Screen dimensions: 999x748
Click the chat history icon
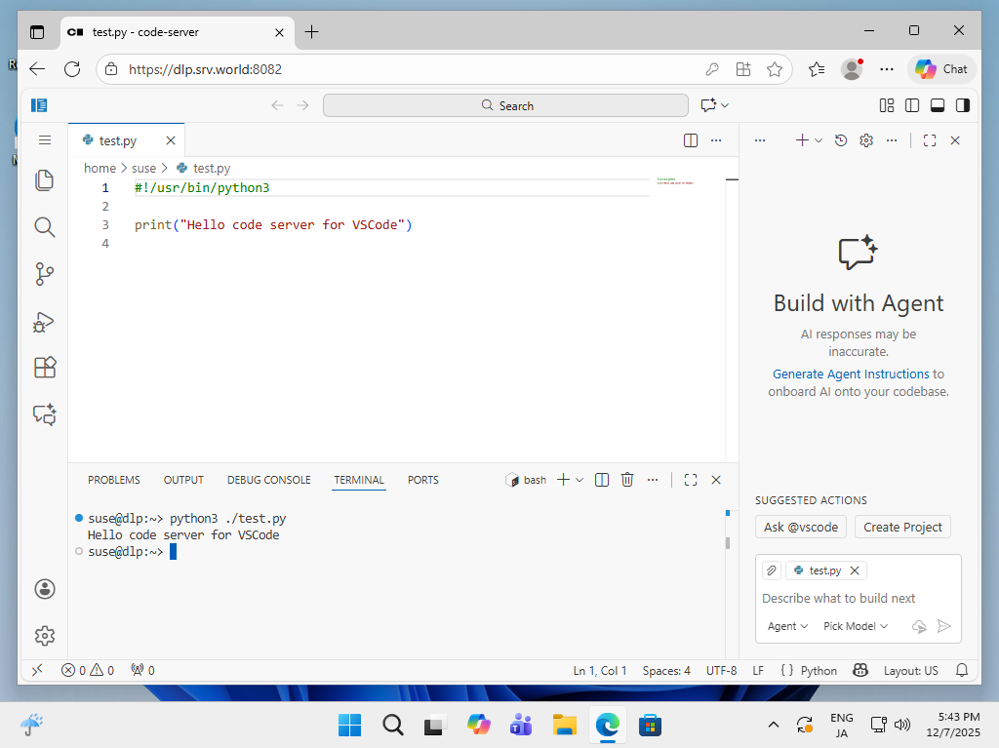pyautogui.click(x=841, y=140)
